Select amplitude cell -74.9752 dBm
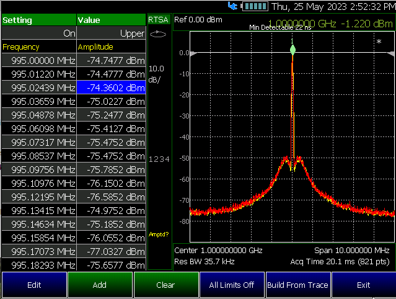The height and width of the screenshot is (299, 396). click(x=112, y=210)
